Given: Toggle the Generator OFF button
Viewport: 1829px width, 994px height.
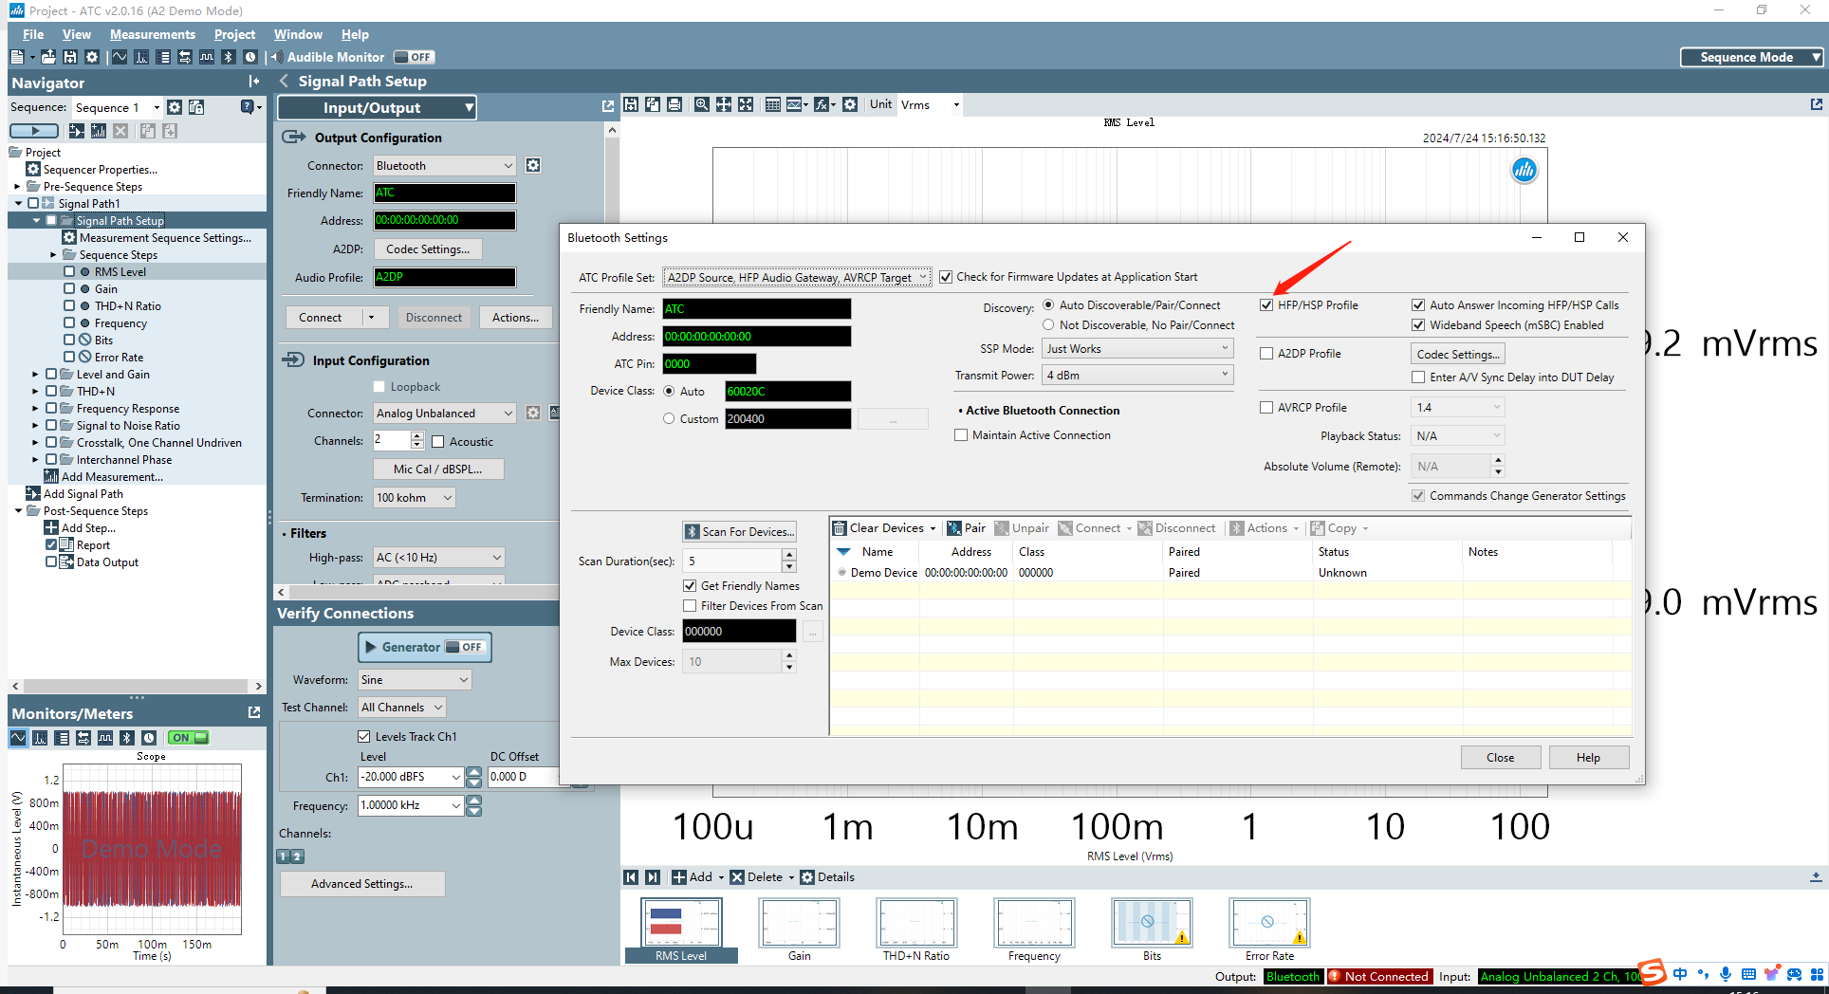Looking at the screenshot, I should [x=425, y=647].
